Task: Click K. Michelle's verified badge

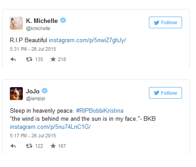Action: pos(63,20)
